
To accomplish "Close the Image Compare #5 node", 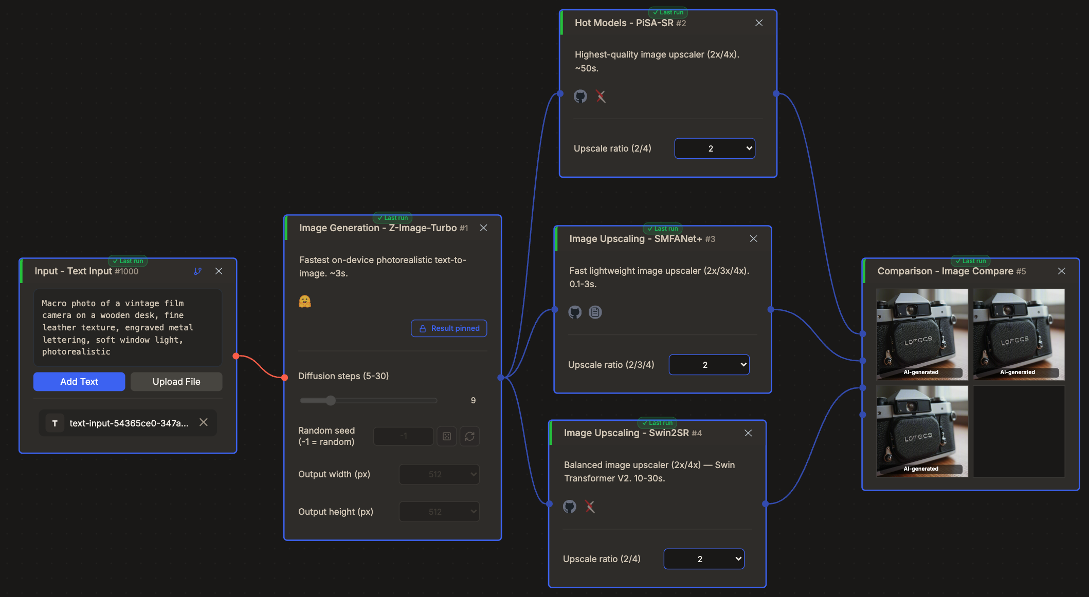I will (1061, 271).
